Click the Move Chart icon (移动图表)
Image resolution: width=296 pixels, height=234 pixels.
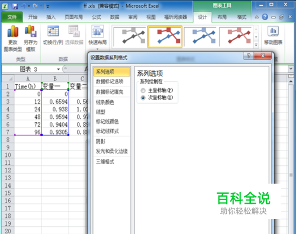click(273, 35)
